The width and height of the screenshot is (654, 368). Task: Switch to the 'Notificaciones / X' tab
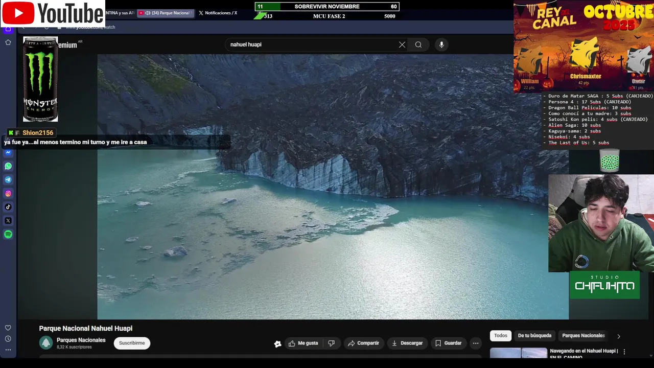point(218,13)
